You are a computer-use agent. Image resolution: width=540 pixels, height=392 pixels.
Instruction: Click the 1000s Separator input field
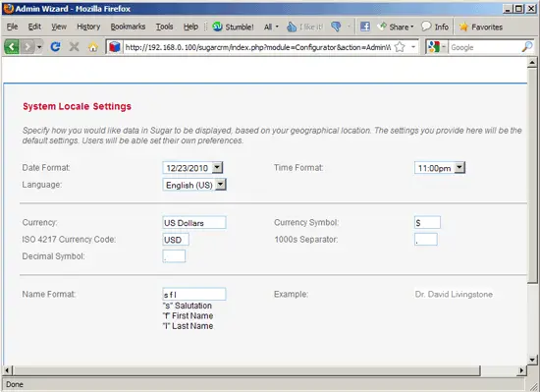coord(426,240)
